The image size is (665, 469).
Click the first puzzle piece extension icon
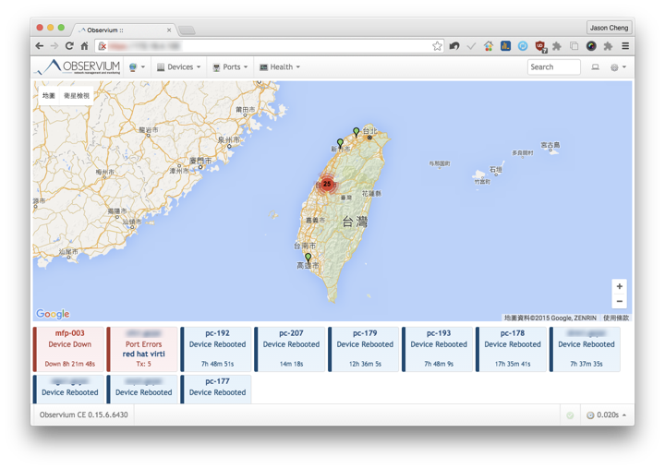(557, 46)
